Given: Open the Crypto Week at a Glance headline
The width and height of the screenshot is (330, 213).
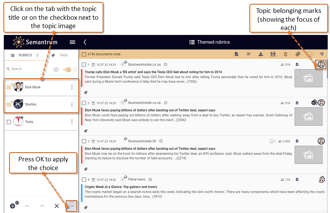Looking at the screenshot, I should pyautogui.click(x=121, y=187).
